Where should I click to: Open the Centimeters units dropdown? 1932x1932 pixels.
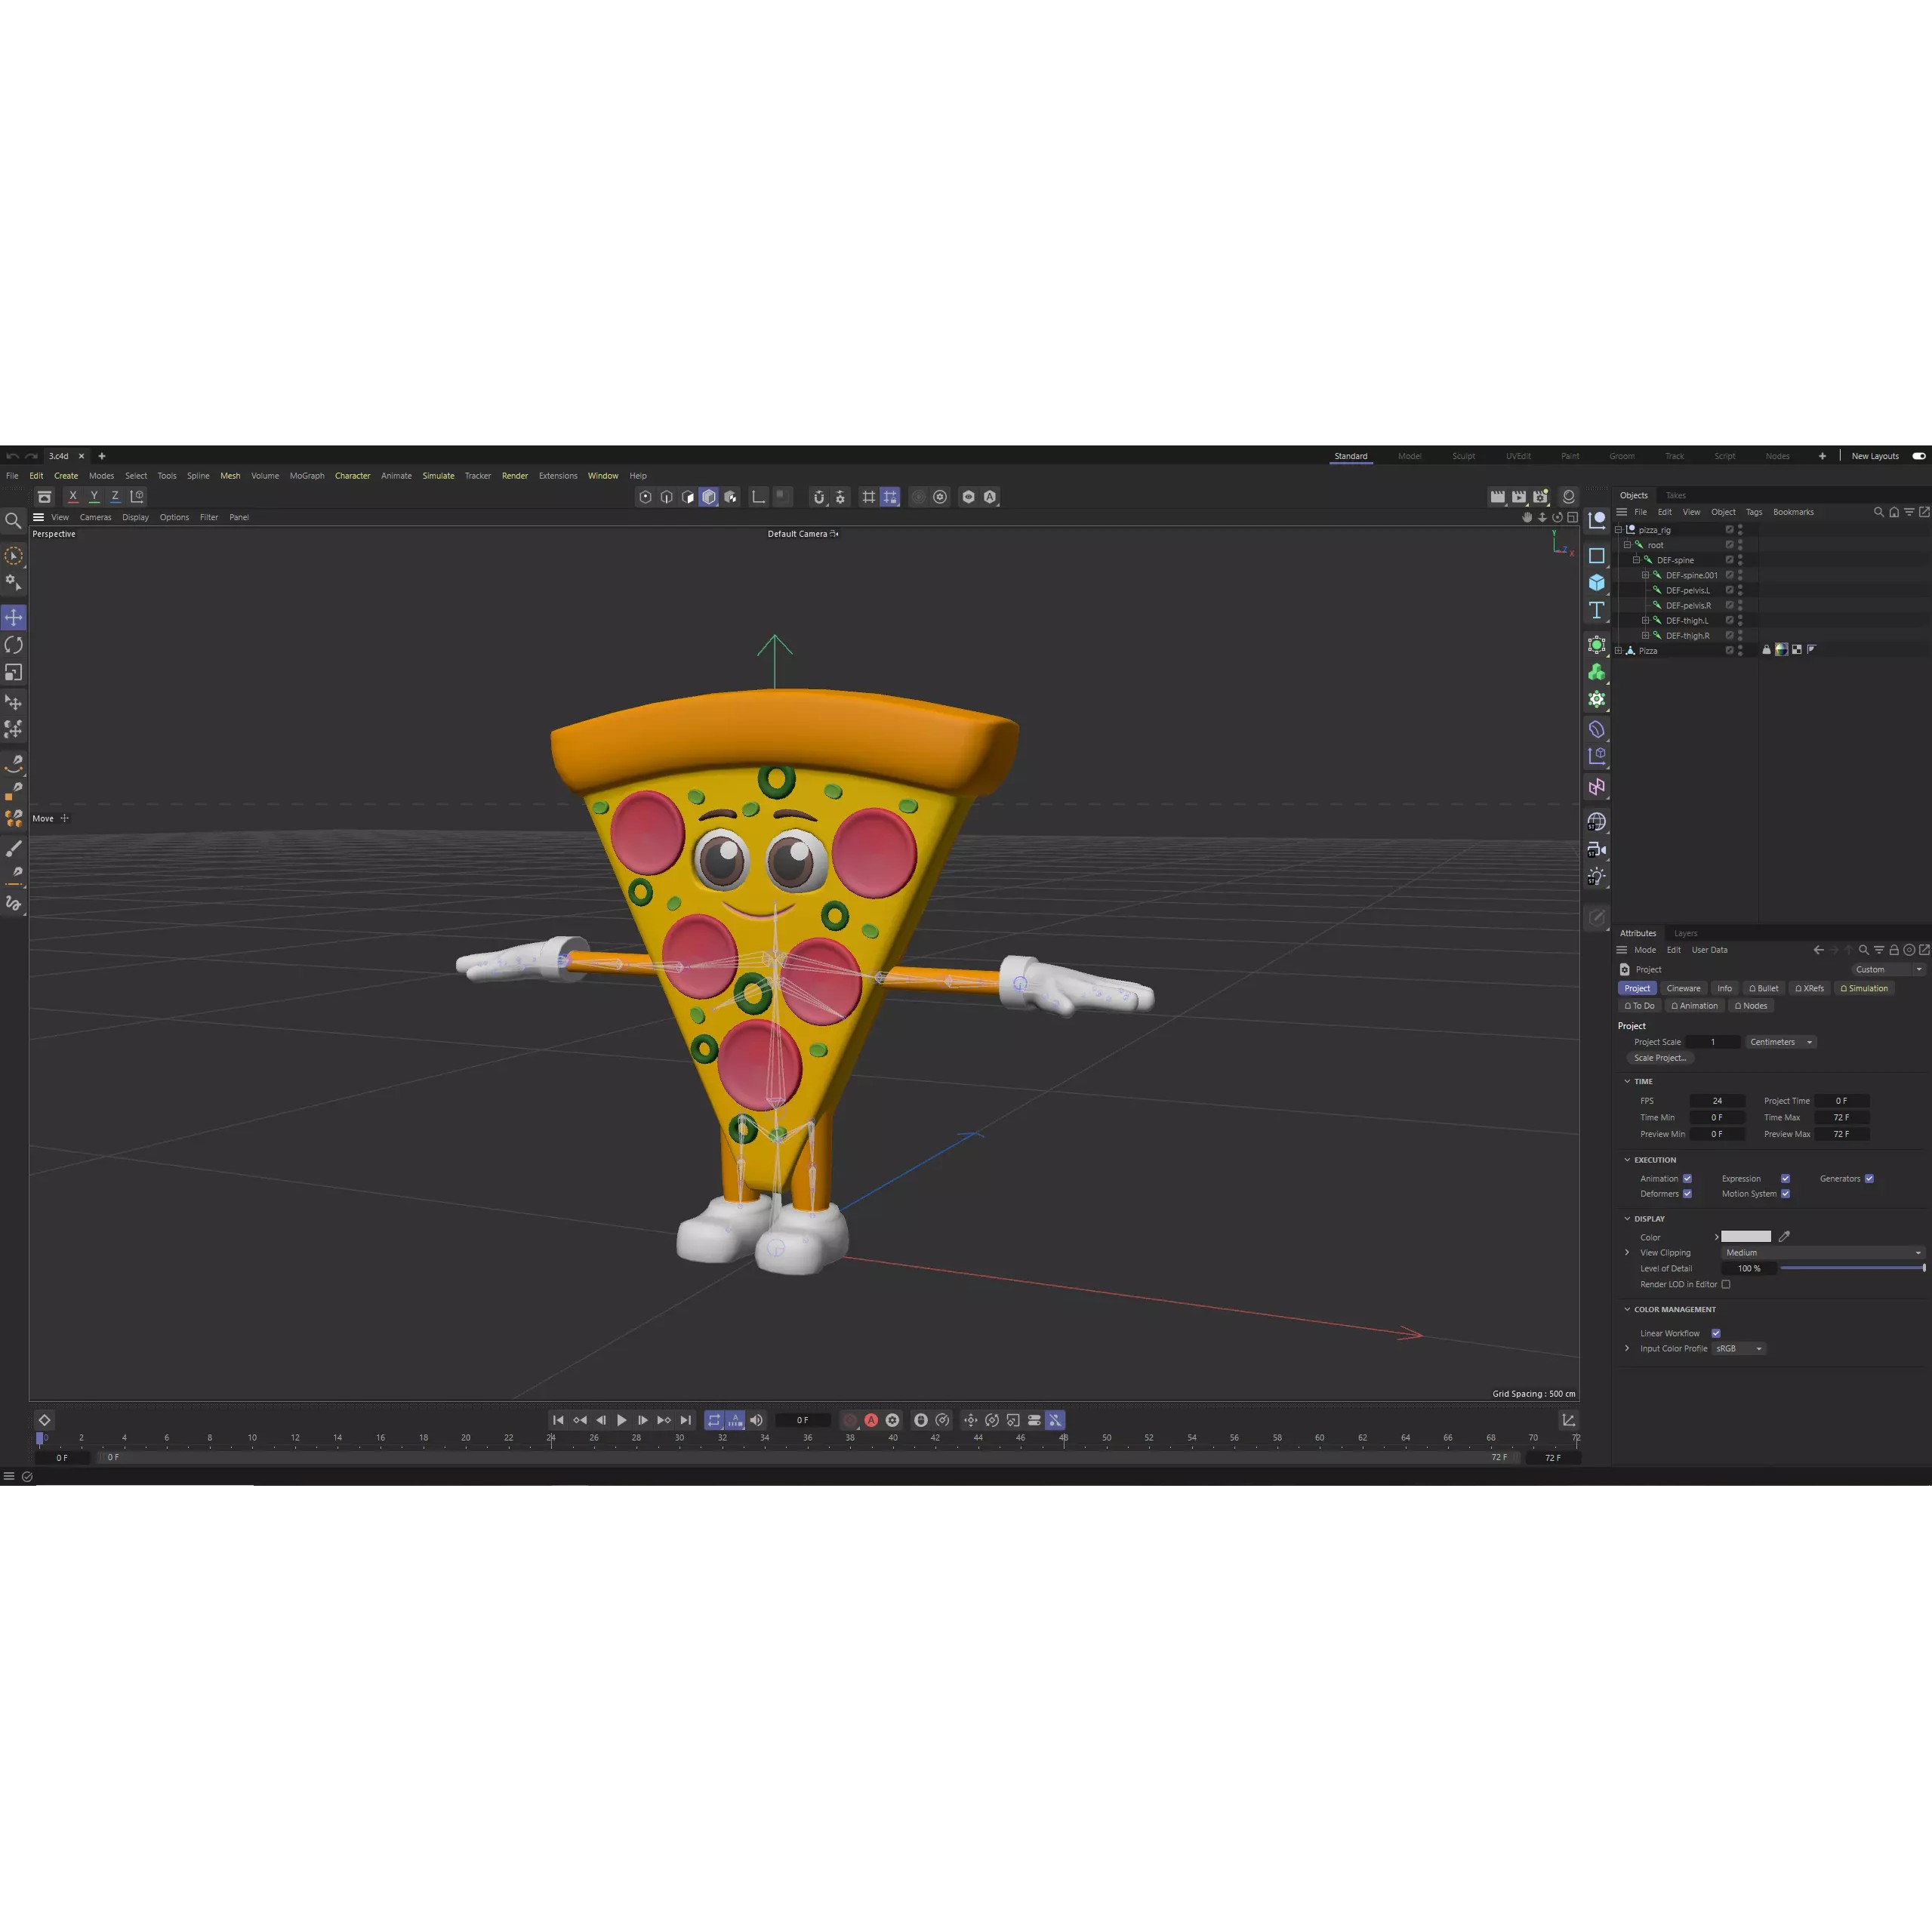pos(1781,1042)
